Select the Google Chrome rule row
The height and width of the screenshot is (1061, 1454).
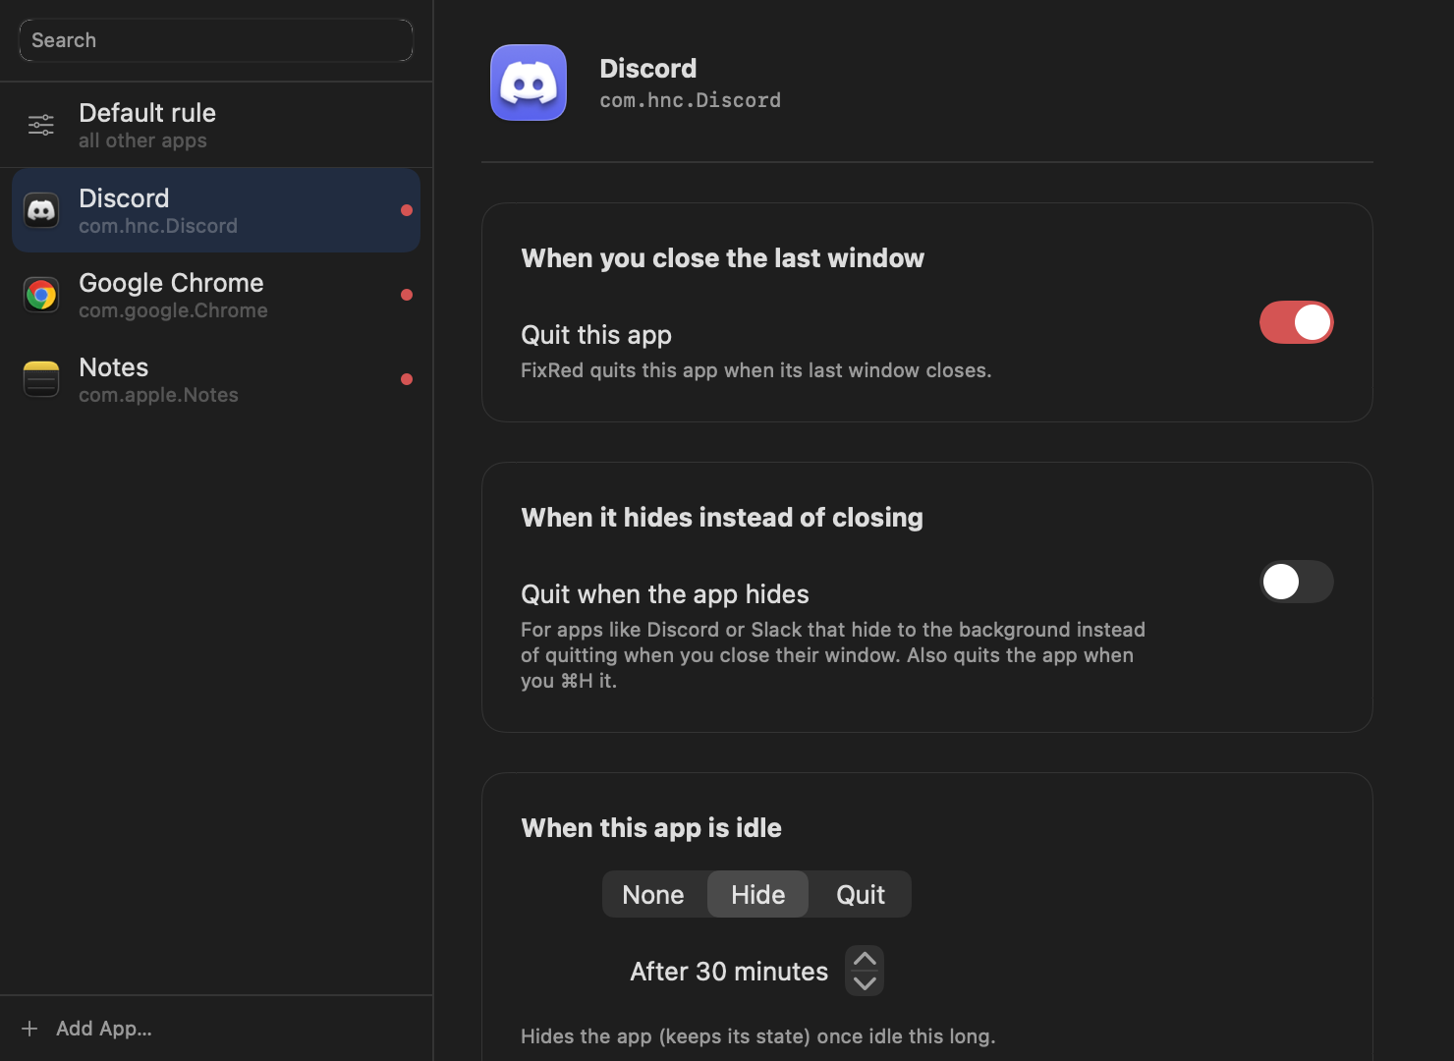(x=216, y=295)
